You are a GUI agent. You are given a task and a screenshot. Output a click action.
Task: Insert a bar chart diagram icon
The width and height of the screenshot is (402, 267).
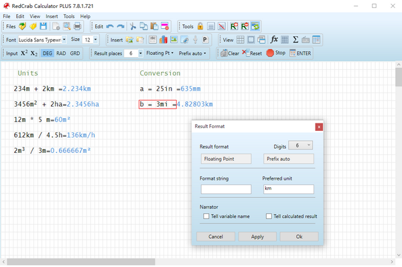point(163,40)
